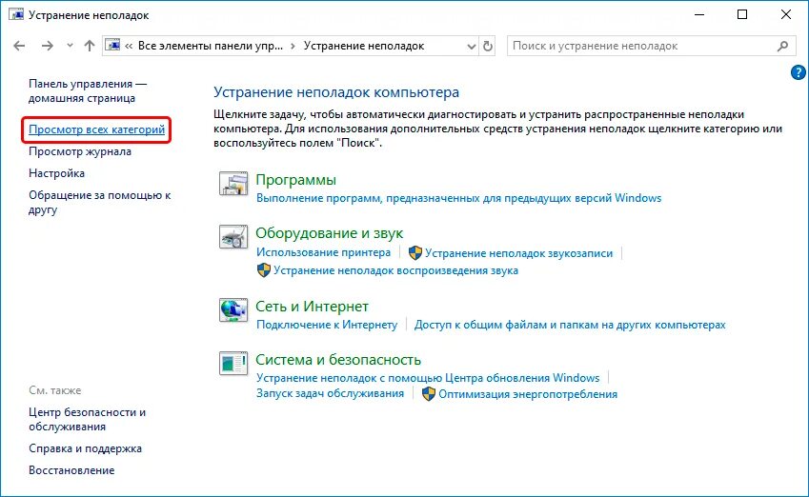Click the shield icon beside Оптимизация энергопотребления

click(429, 394)
